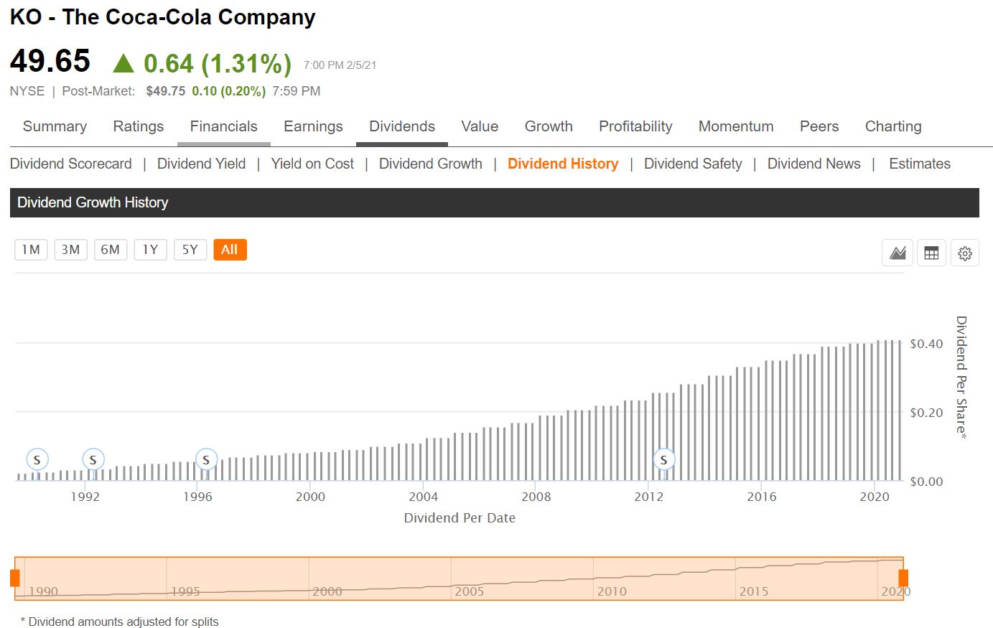Select the 3M time range
The height and width of the screenshot is (628, 993).
coord(70,250)
